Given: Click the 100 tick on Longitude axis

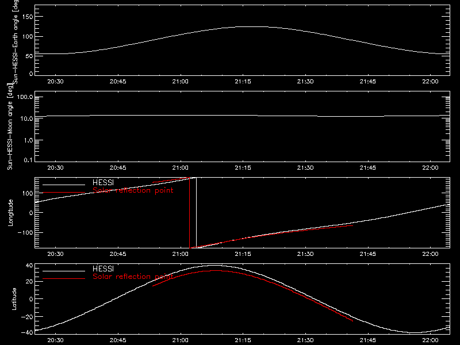Looking at the screenshot, I should pos(28,193).
